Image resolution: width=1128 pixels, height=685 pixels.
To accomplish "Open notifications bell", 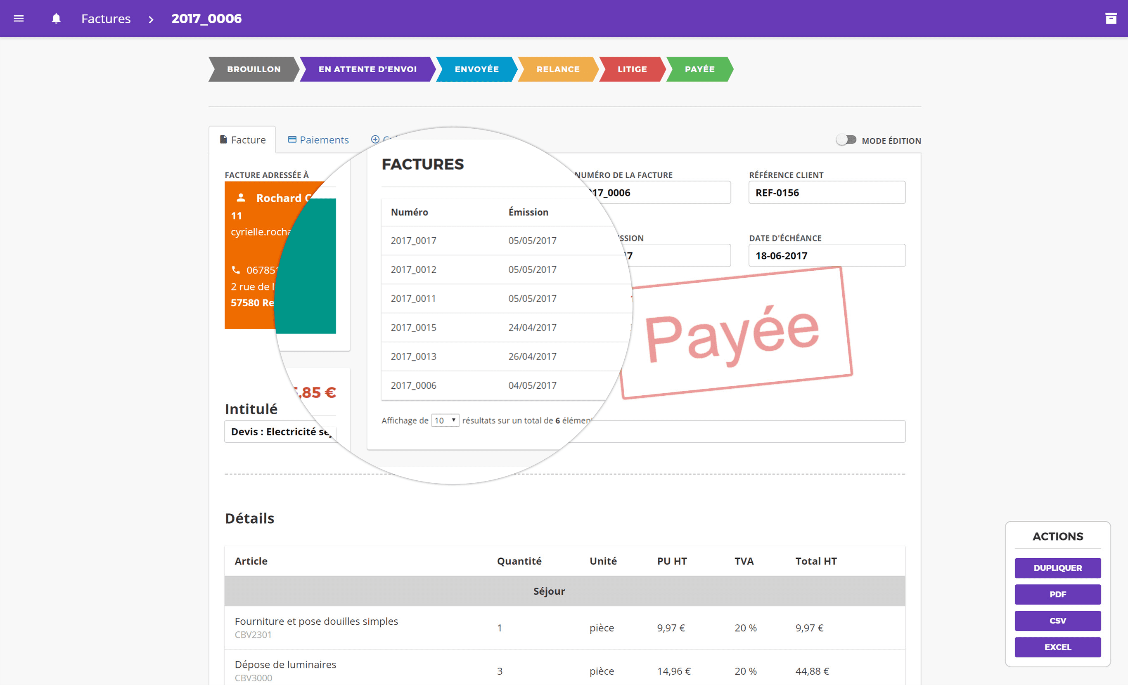I will click(56, 18).
